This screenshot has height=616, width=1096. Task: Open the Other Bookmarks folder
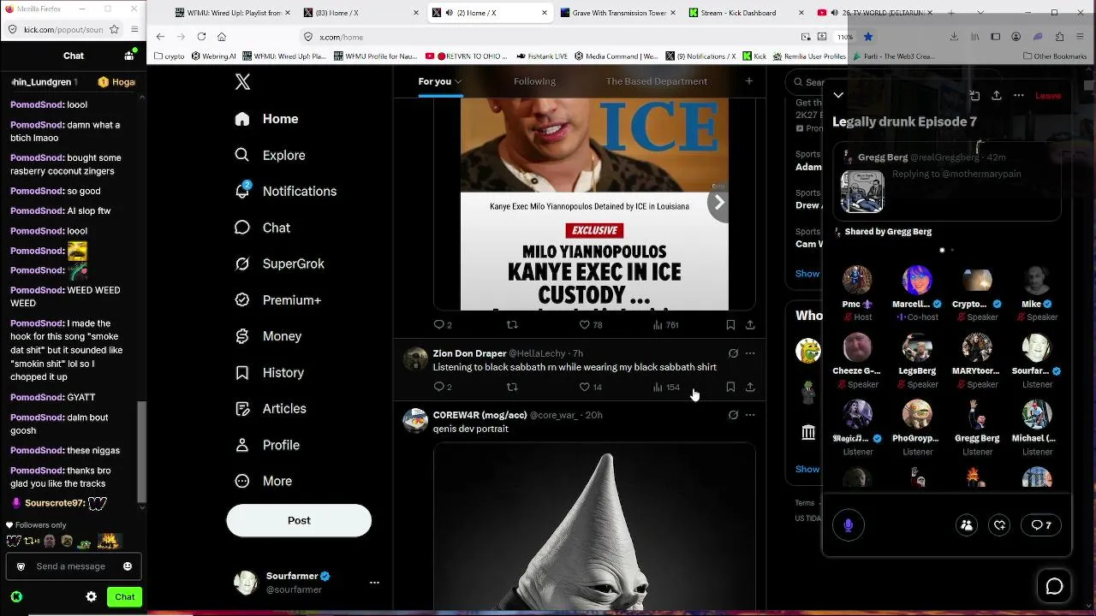coord(1055,56)
